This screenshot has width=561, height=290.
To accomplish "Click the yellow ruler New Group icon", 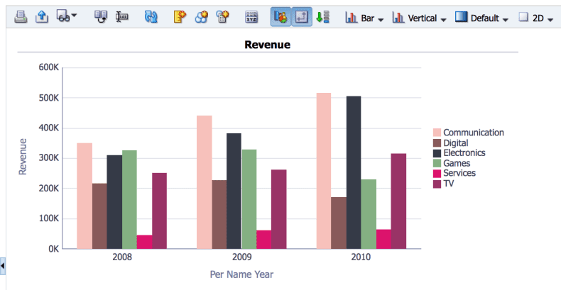I will click(x=180, y=17).
